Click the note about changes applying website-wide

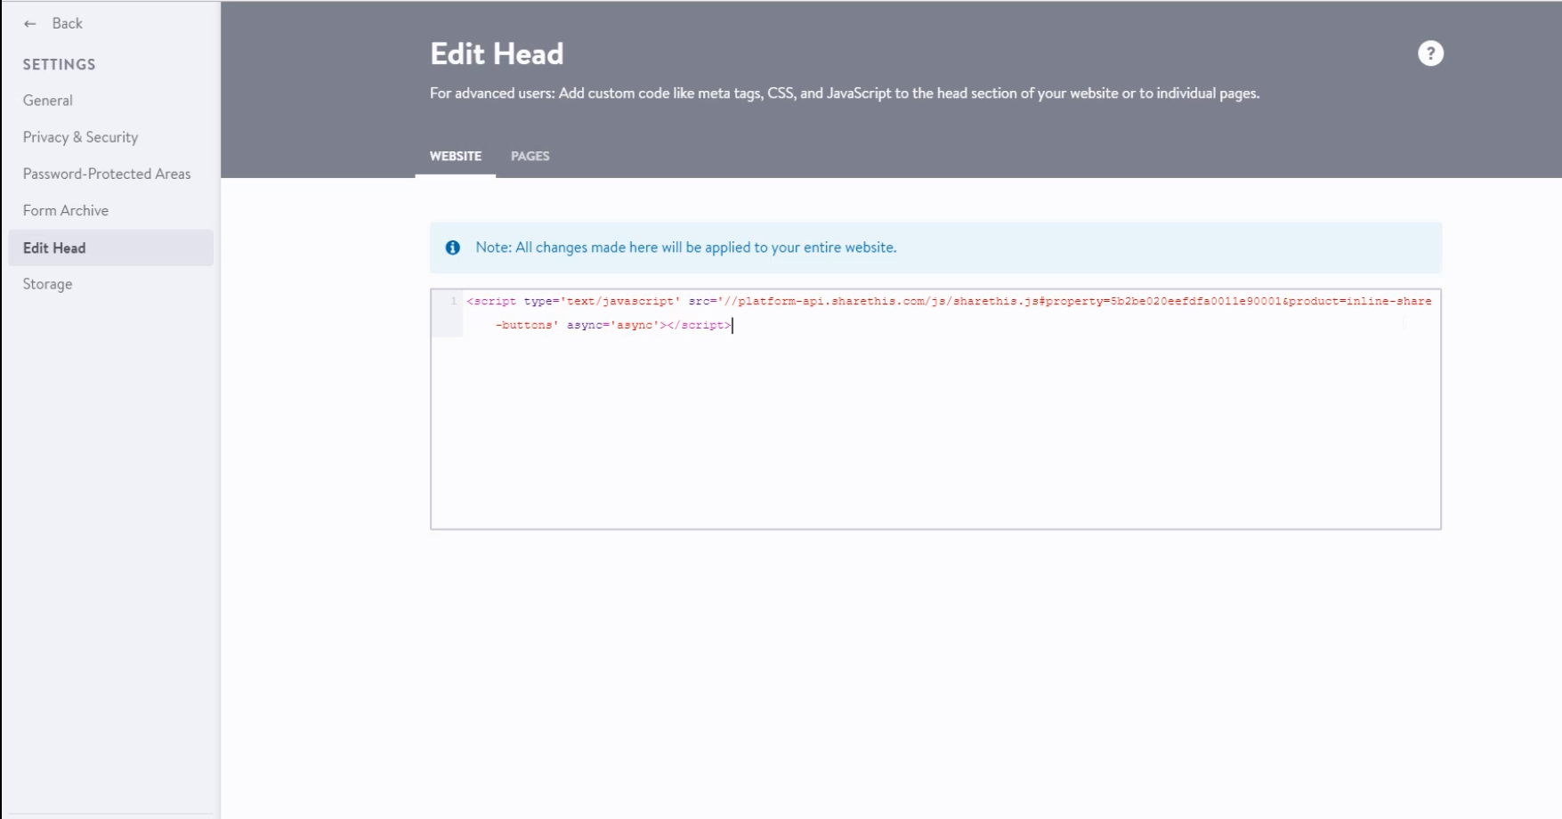686,247
